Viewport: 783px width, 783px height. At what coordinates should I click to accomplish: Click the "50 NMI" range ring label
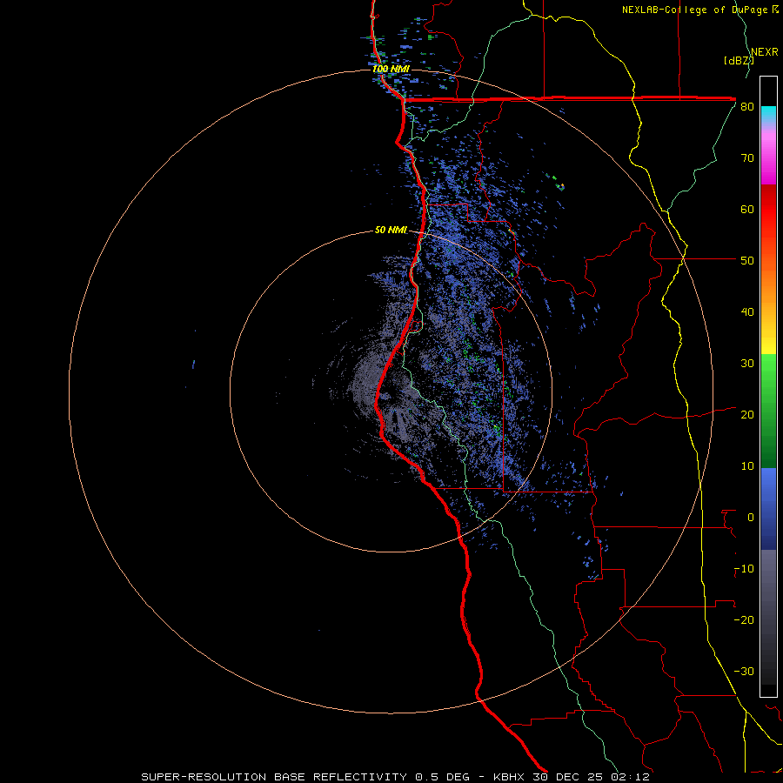click(391, 231)
